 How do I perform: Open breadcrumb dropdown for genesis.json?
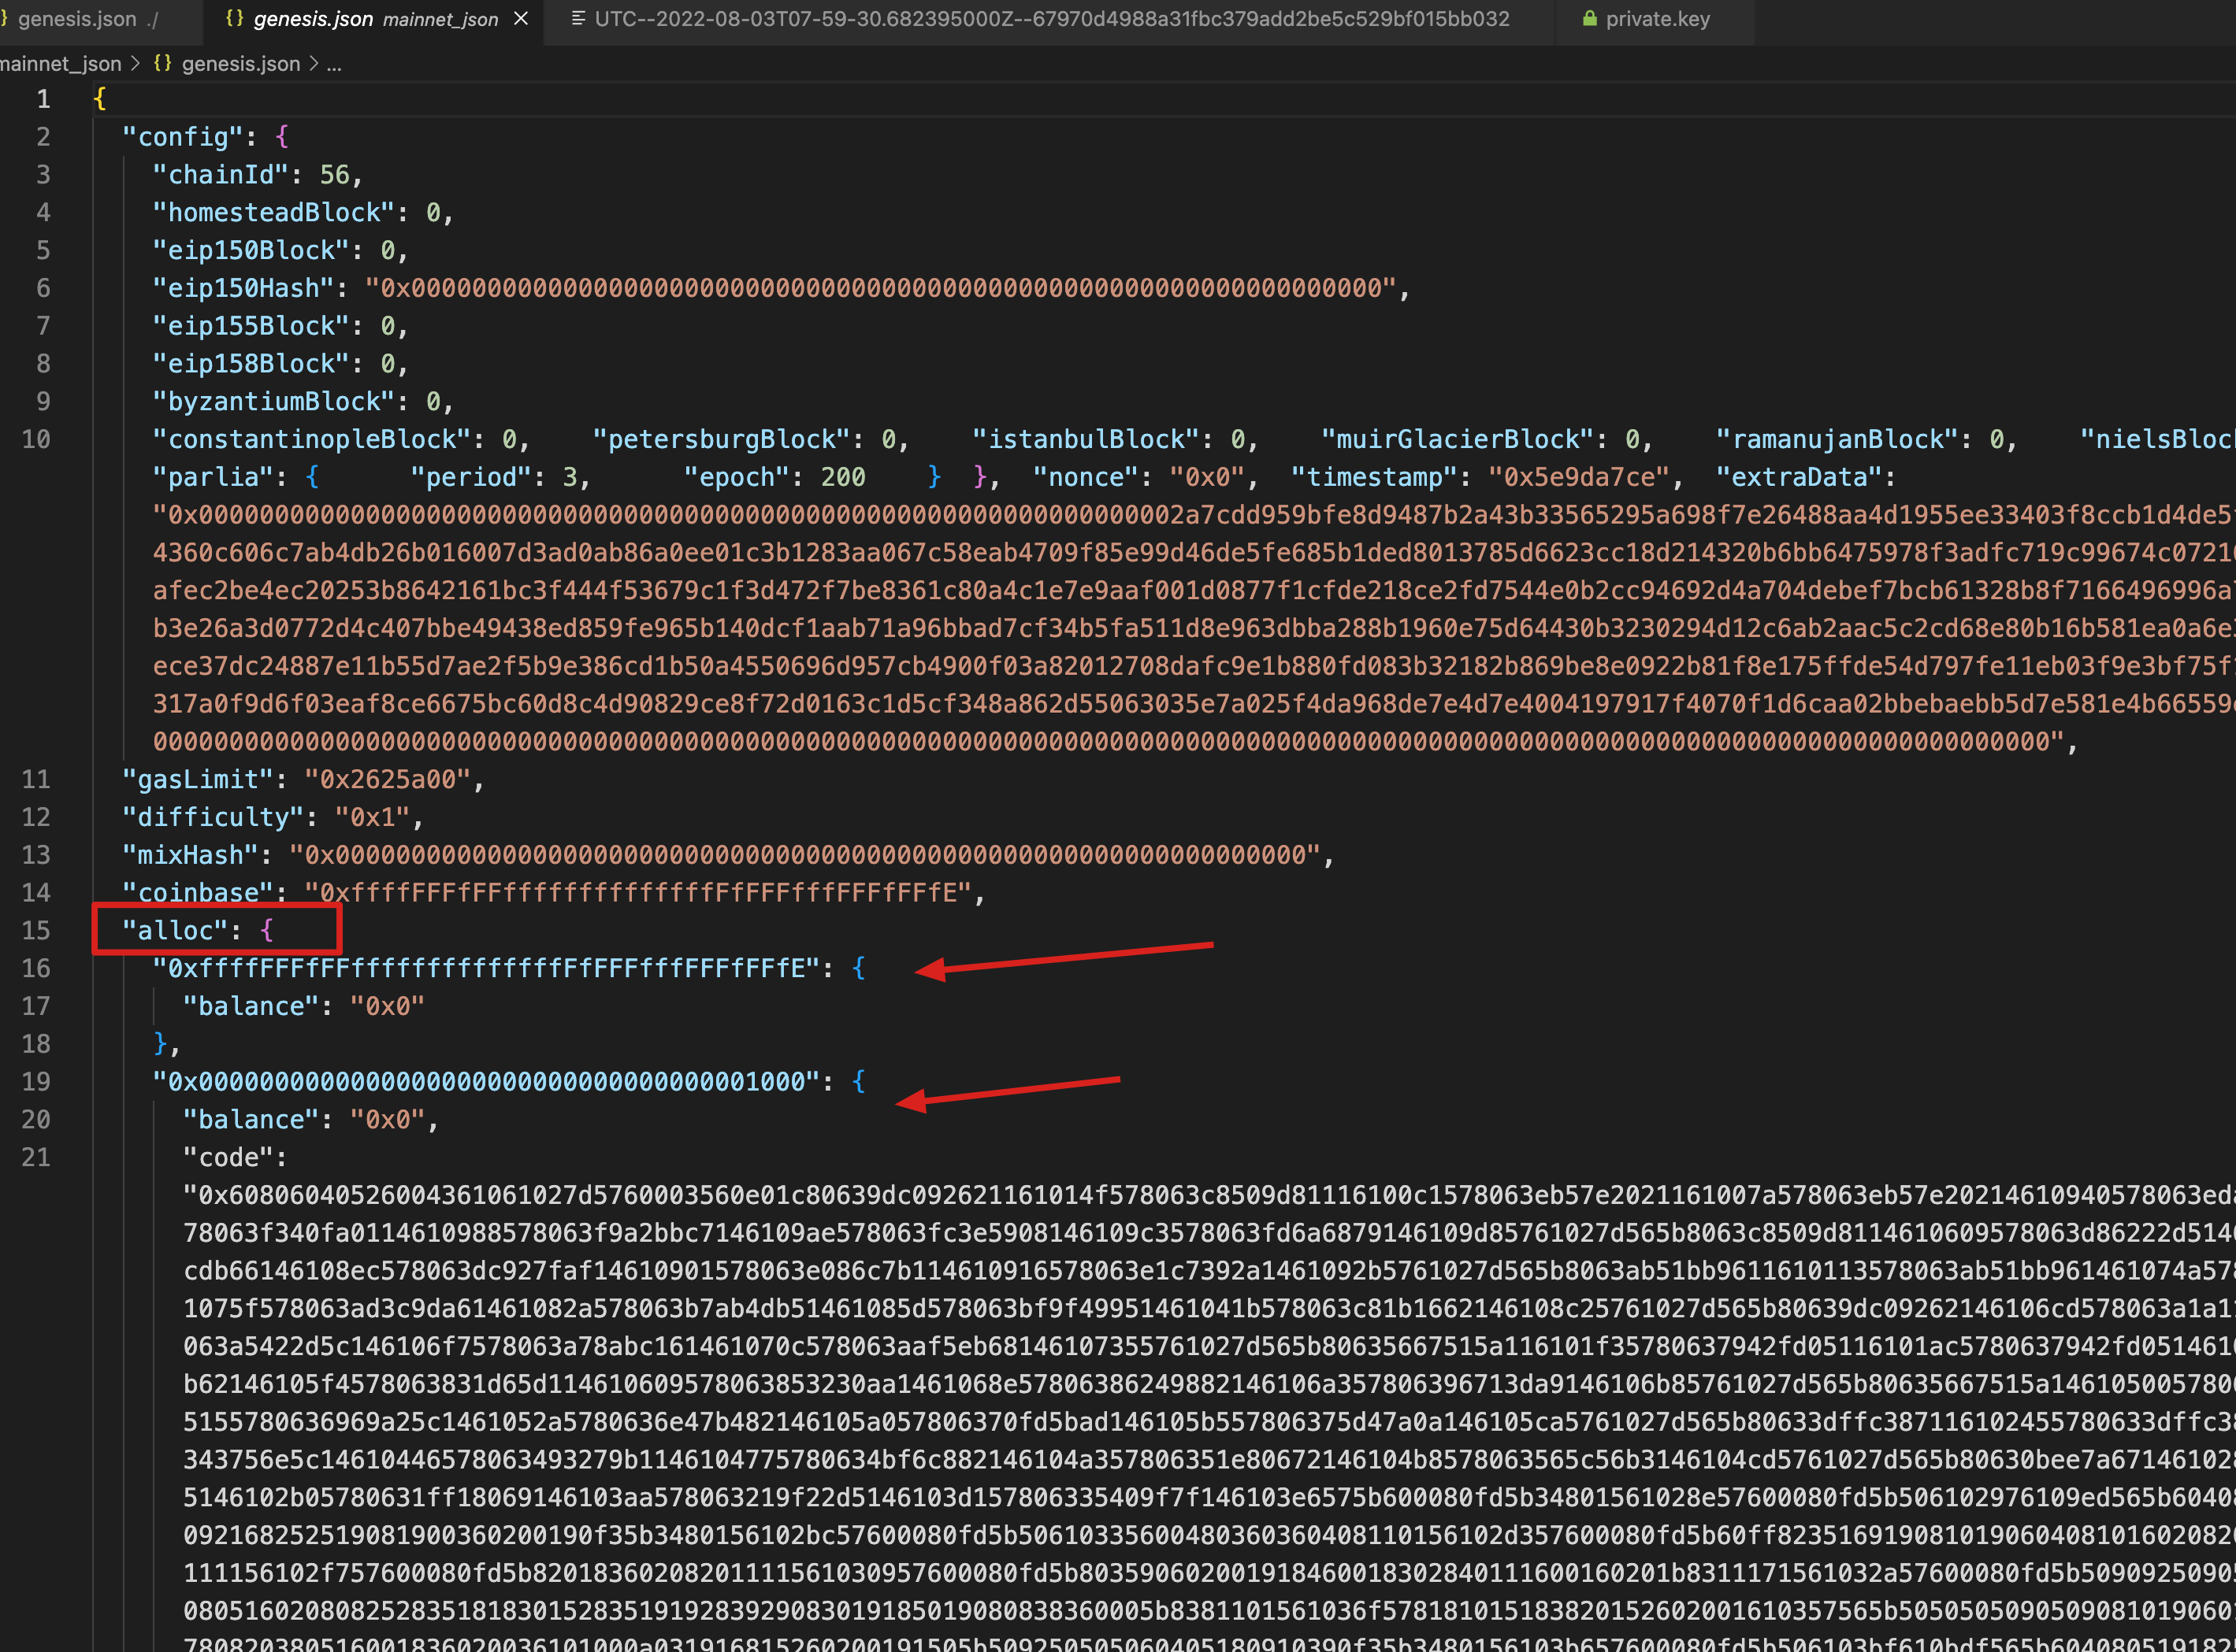(240, 63)
